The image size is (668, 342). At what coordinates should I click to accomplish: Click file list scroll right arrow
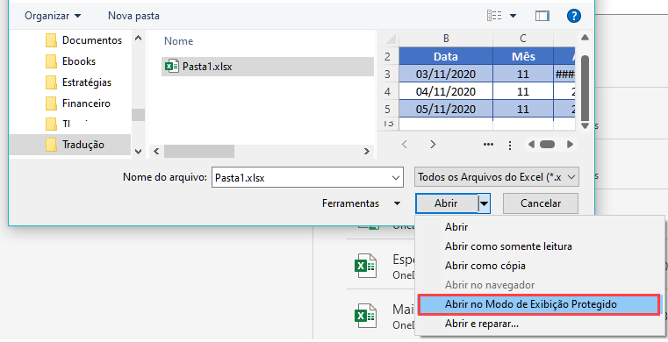click(x=366, y=151)
